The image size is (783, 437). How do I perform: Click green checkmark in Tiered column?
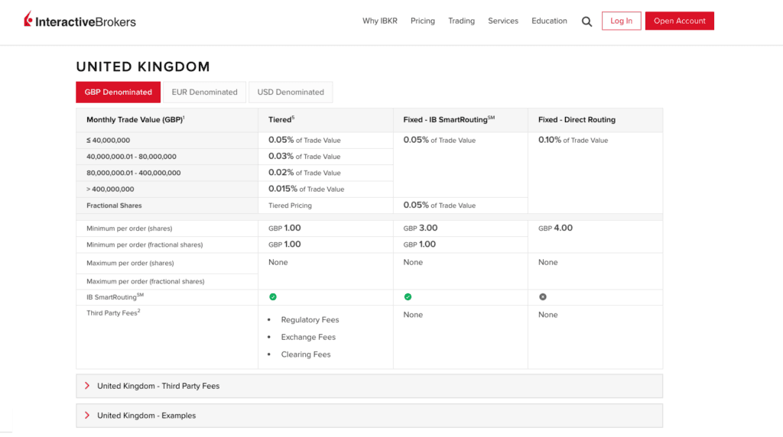pyautogui.click(x=273, y=297)
